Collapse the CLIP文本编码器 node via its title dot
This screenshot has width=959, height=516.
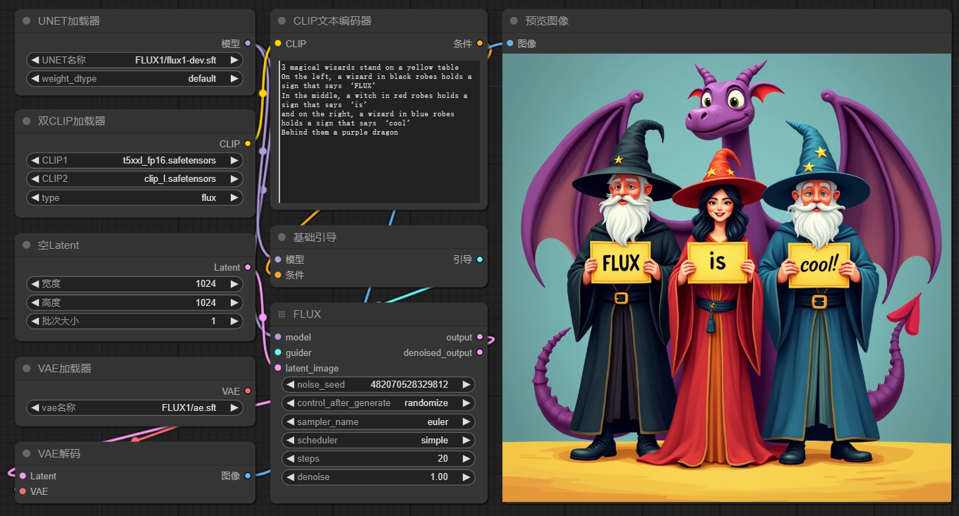click(282, 21)
